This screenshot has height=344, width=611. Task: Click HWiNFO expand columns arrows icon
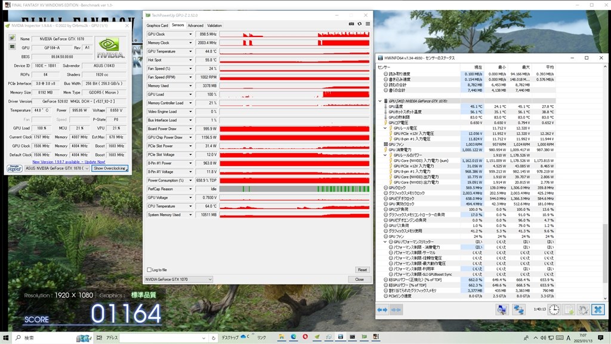click(x=382, y=310)
